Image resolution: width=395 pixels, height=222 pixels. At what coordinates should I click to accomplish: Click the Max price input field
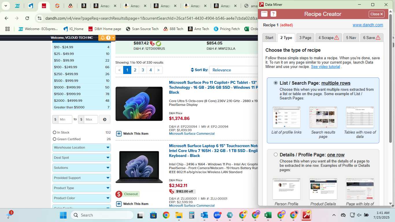(x=91, y=119)
